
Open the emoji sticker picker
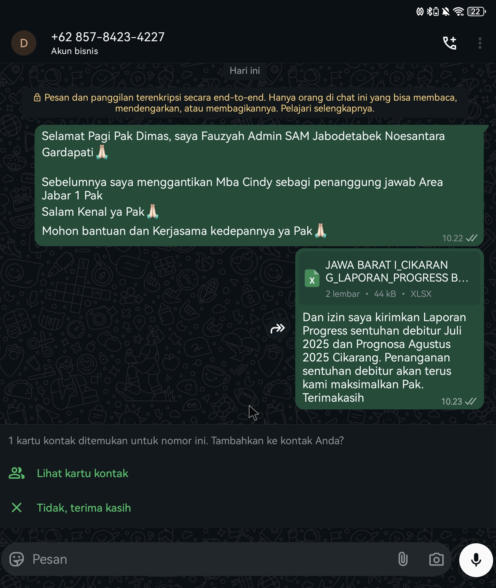pyautogui.click(x=17, y=559)
